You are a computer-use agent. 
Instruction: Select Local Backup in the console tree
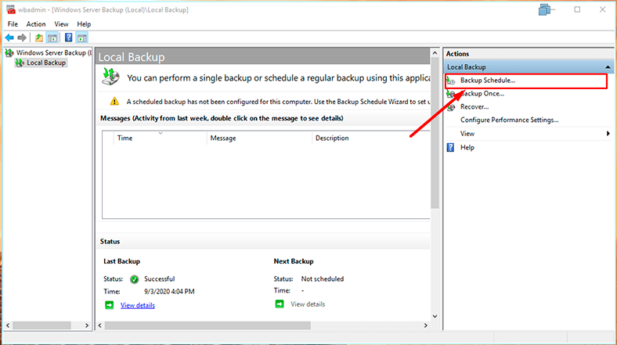pos(46,63)
